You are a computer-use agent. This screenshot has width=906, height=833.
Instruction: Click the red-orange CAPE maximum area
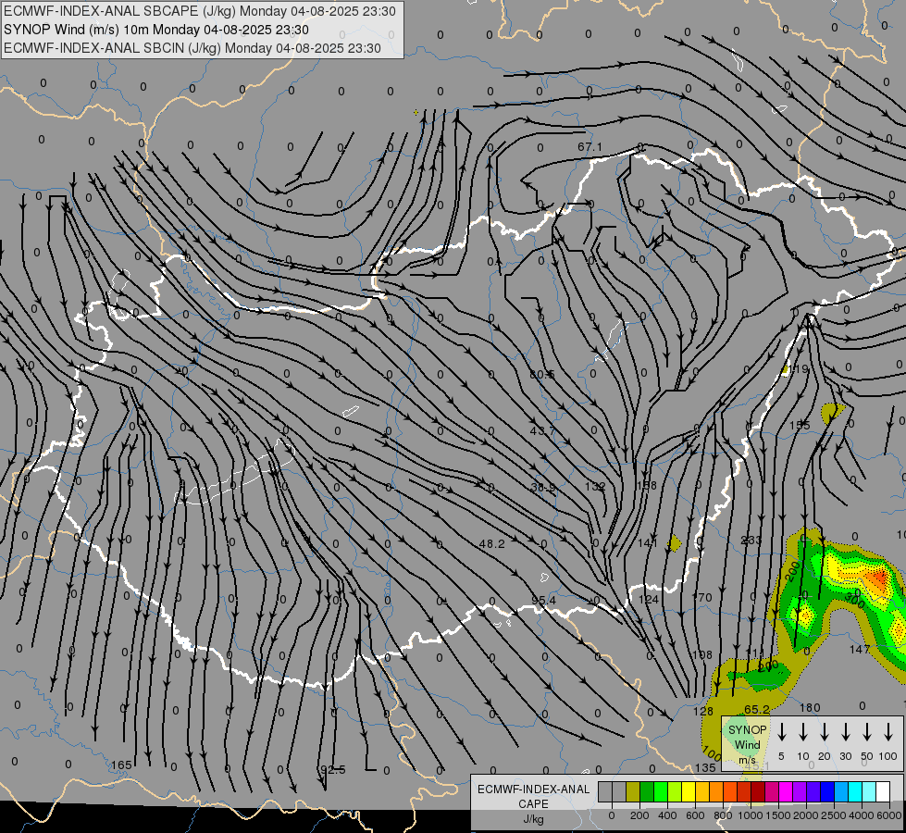879,578
